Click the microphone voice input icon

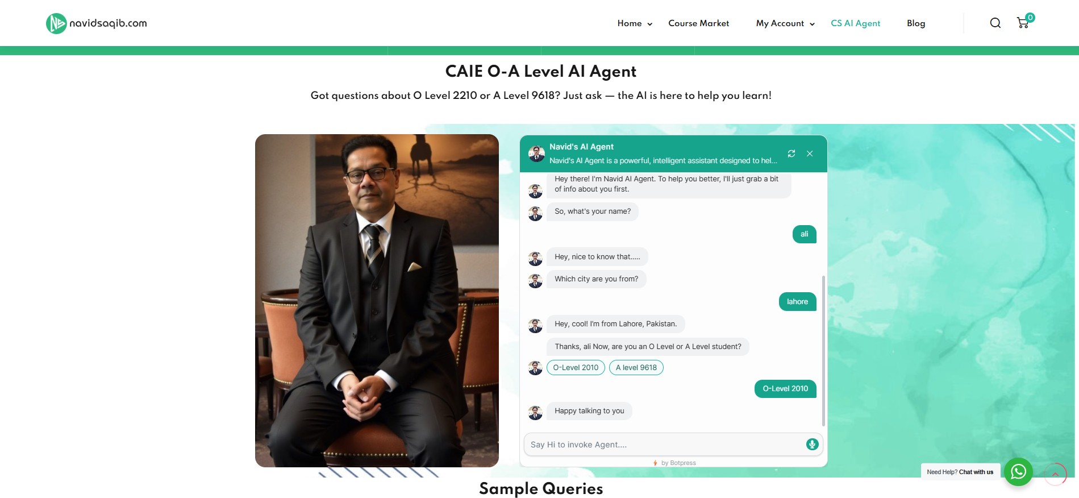[x=812, y=445]
